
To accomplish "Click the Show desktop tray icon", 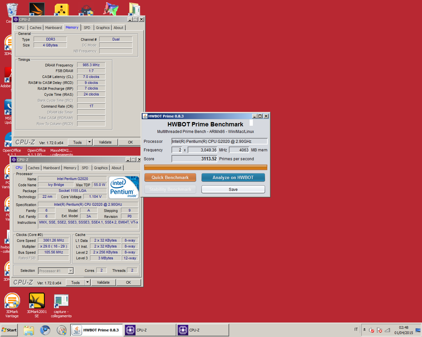I will [418, 330].
